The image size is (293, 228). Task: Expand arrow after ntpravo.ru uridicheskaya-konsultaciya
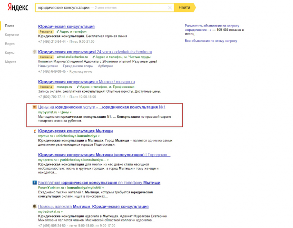point(98,136)
